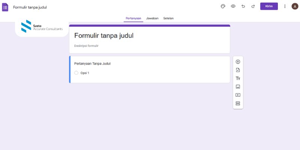
Task: Redo the last change
Action: (253, 6)
